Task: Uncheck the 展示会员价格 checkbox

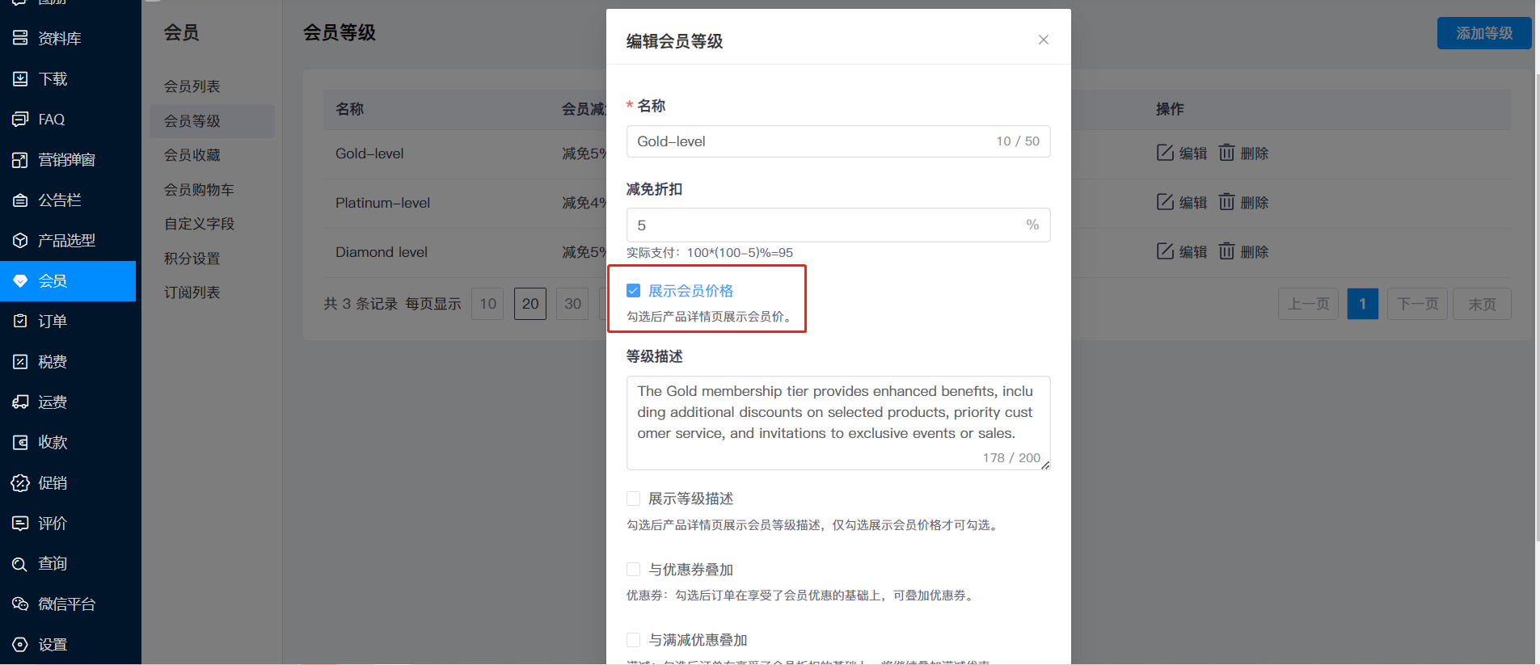Action: pos(634,291)
